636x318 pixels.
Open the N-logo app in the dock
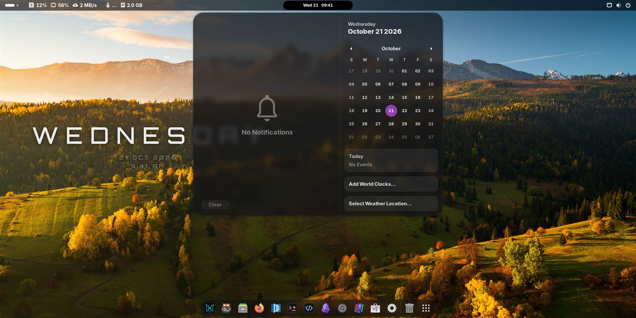[x=209, y=308]
